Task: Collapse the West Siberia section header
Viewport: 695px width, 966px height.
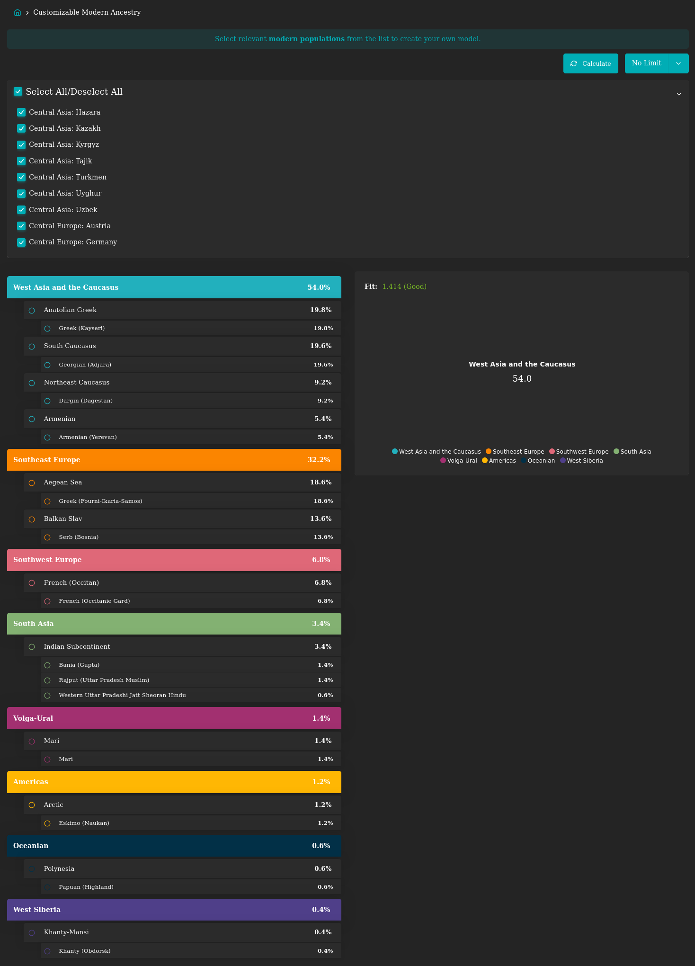Action: (x=174, y=910)
